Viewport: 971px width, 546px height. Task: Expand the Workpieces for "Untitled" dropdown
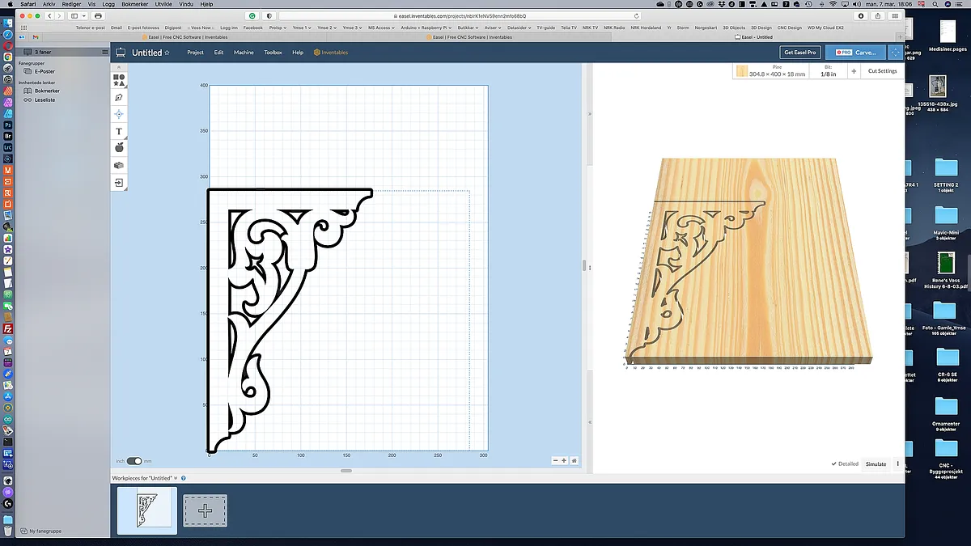(176, 478)
